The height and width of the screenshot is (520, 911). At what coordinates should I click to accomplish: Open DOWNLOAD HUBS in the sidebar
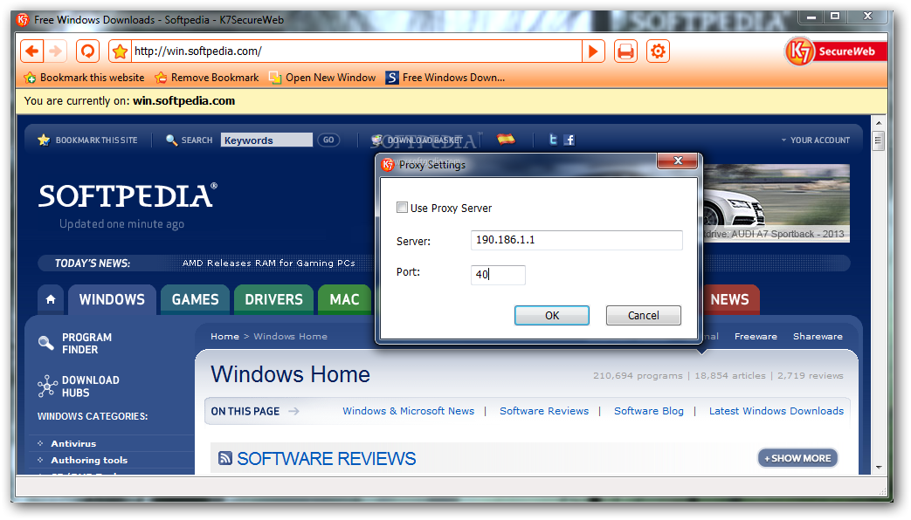[79, 387]
